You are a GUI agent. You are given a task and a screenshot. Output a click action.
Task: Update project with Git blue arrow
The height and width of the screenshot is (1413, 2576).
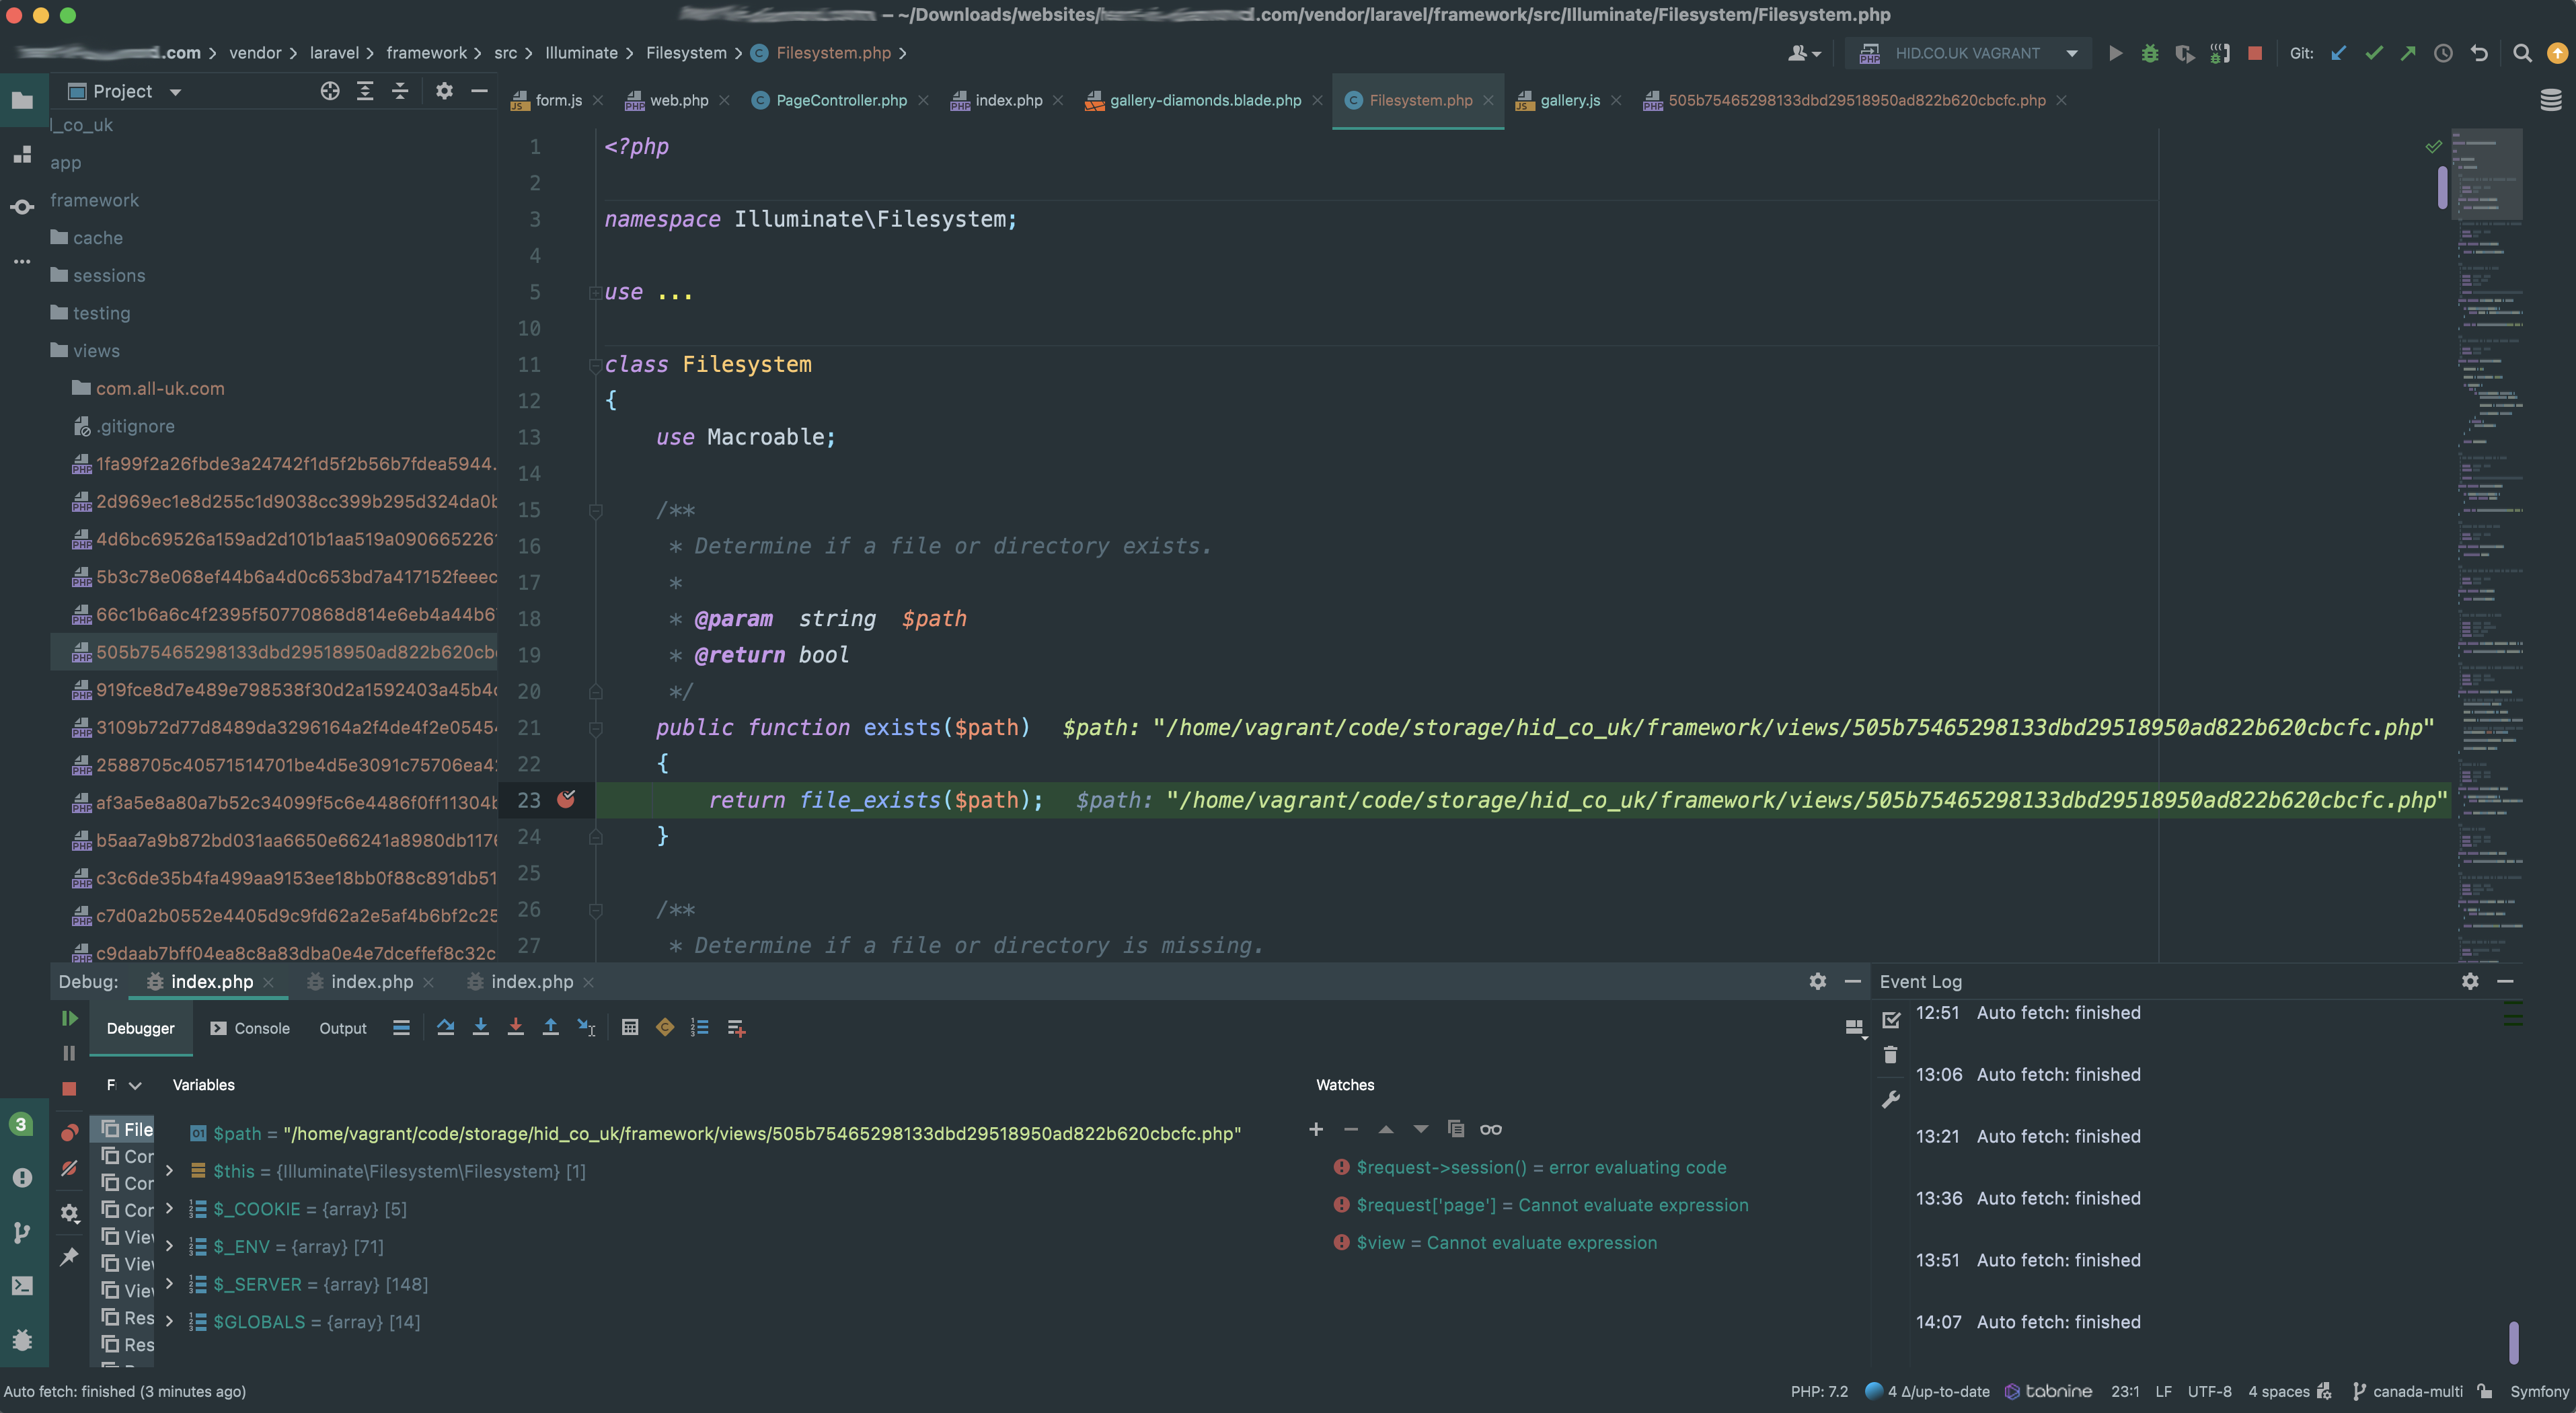click(2338, 53)
